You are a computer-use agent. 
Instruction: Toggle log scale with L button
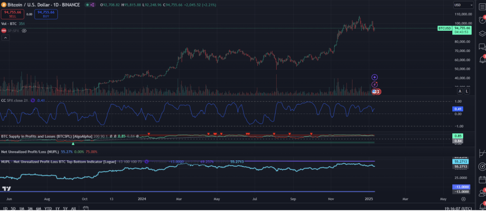(x=467, y=91)
